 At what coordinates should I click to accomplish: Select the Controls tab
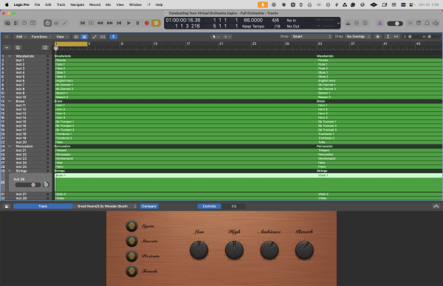click(210, 206)
